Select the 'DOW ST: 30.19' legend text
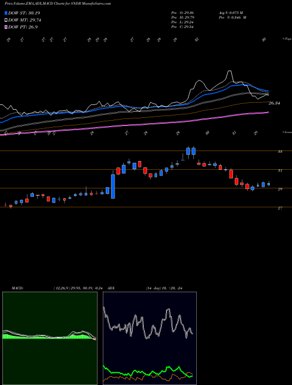Image resolution: width=292 pixels, height=385 pixels. [x=24, y=13]
